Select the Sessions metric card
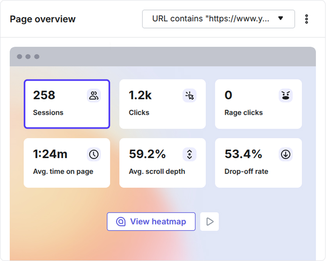 pos(67,104)
